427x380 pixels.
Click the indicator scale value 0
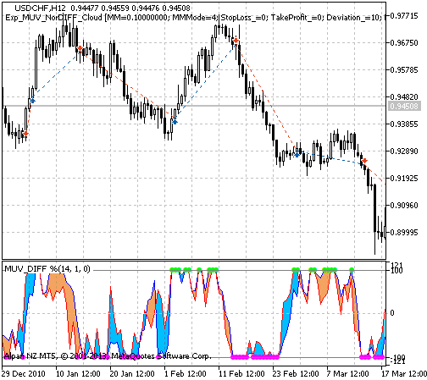point(392,313)
